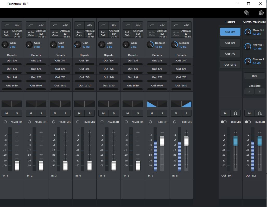Enable 48V phantom power on In 1
The image size is (267, 207).
(17, 25)
